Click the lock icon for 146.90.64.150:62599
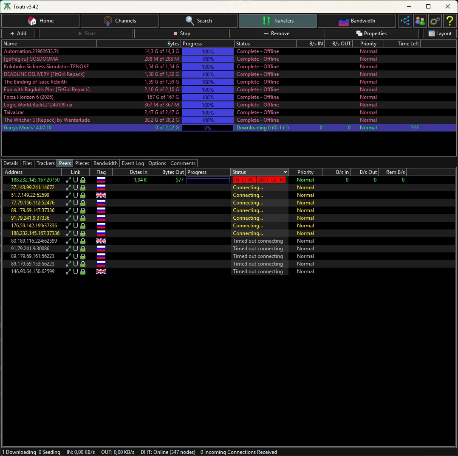 83,271
